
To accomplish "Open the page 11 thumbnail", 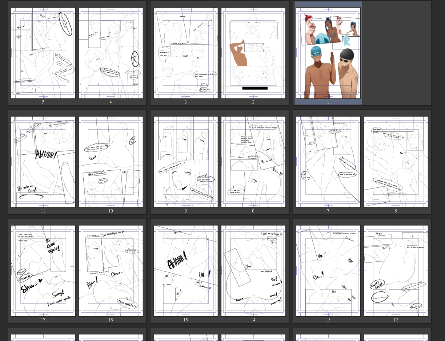I will 43,162.
